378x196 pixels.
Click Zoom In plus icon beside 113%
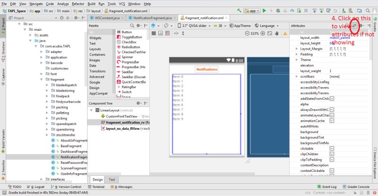point(263,33)
